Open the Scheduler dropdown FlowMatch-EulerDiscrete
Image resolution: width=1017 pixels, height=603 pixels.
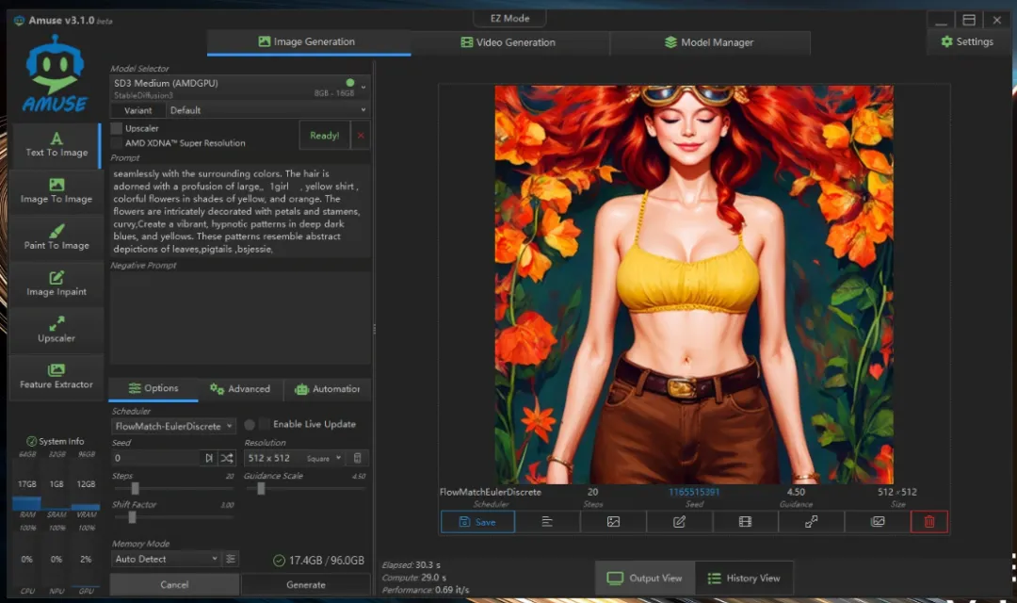[x=173, y=427]
